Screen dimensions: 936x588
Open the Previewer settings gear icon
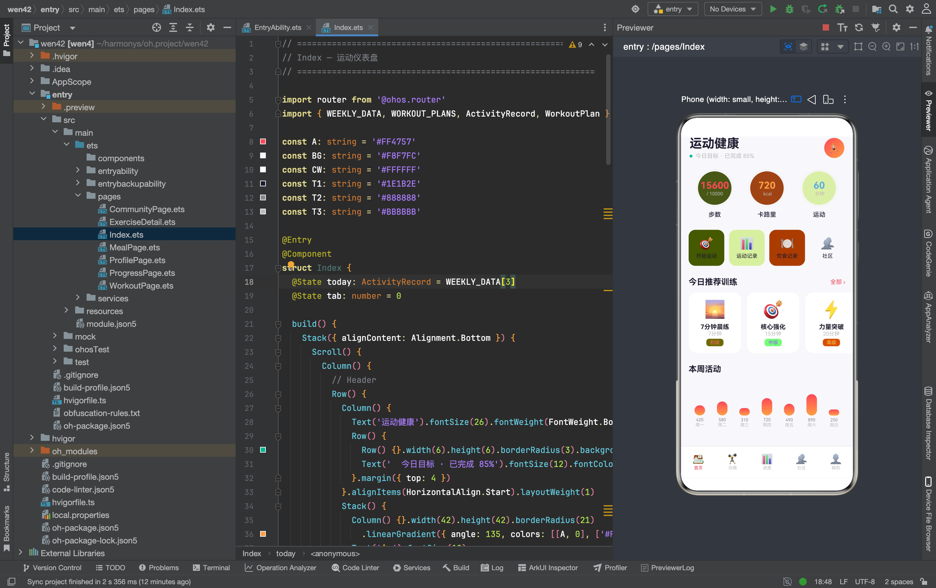[896, 28]
